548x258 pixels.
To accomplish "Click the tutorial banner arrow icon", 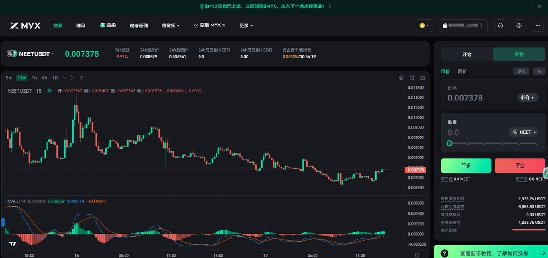I will (x=543, y=253).
